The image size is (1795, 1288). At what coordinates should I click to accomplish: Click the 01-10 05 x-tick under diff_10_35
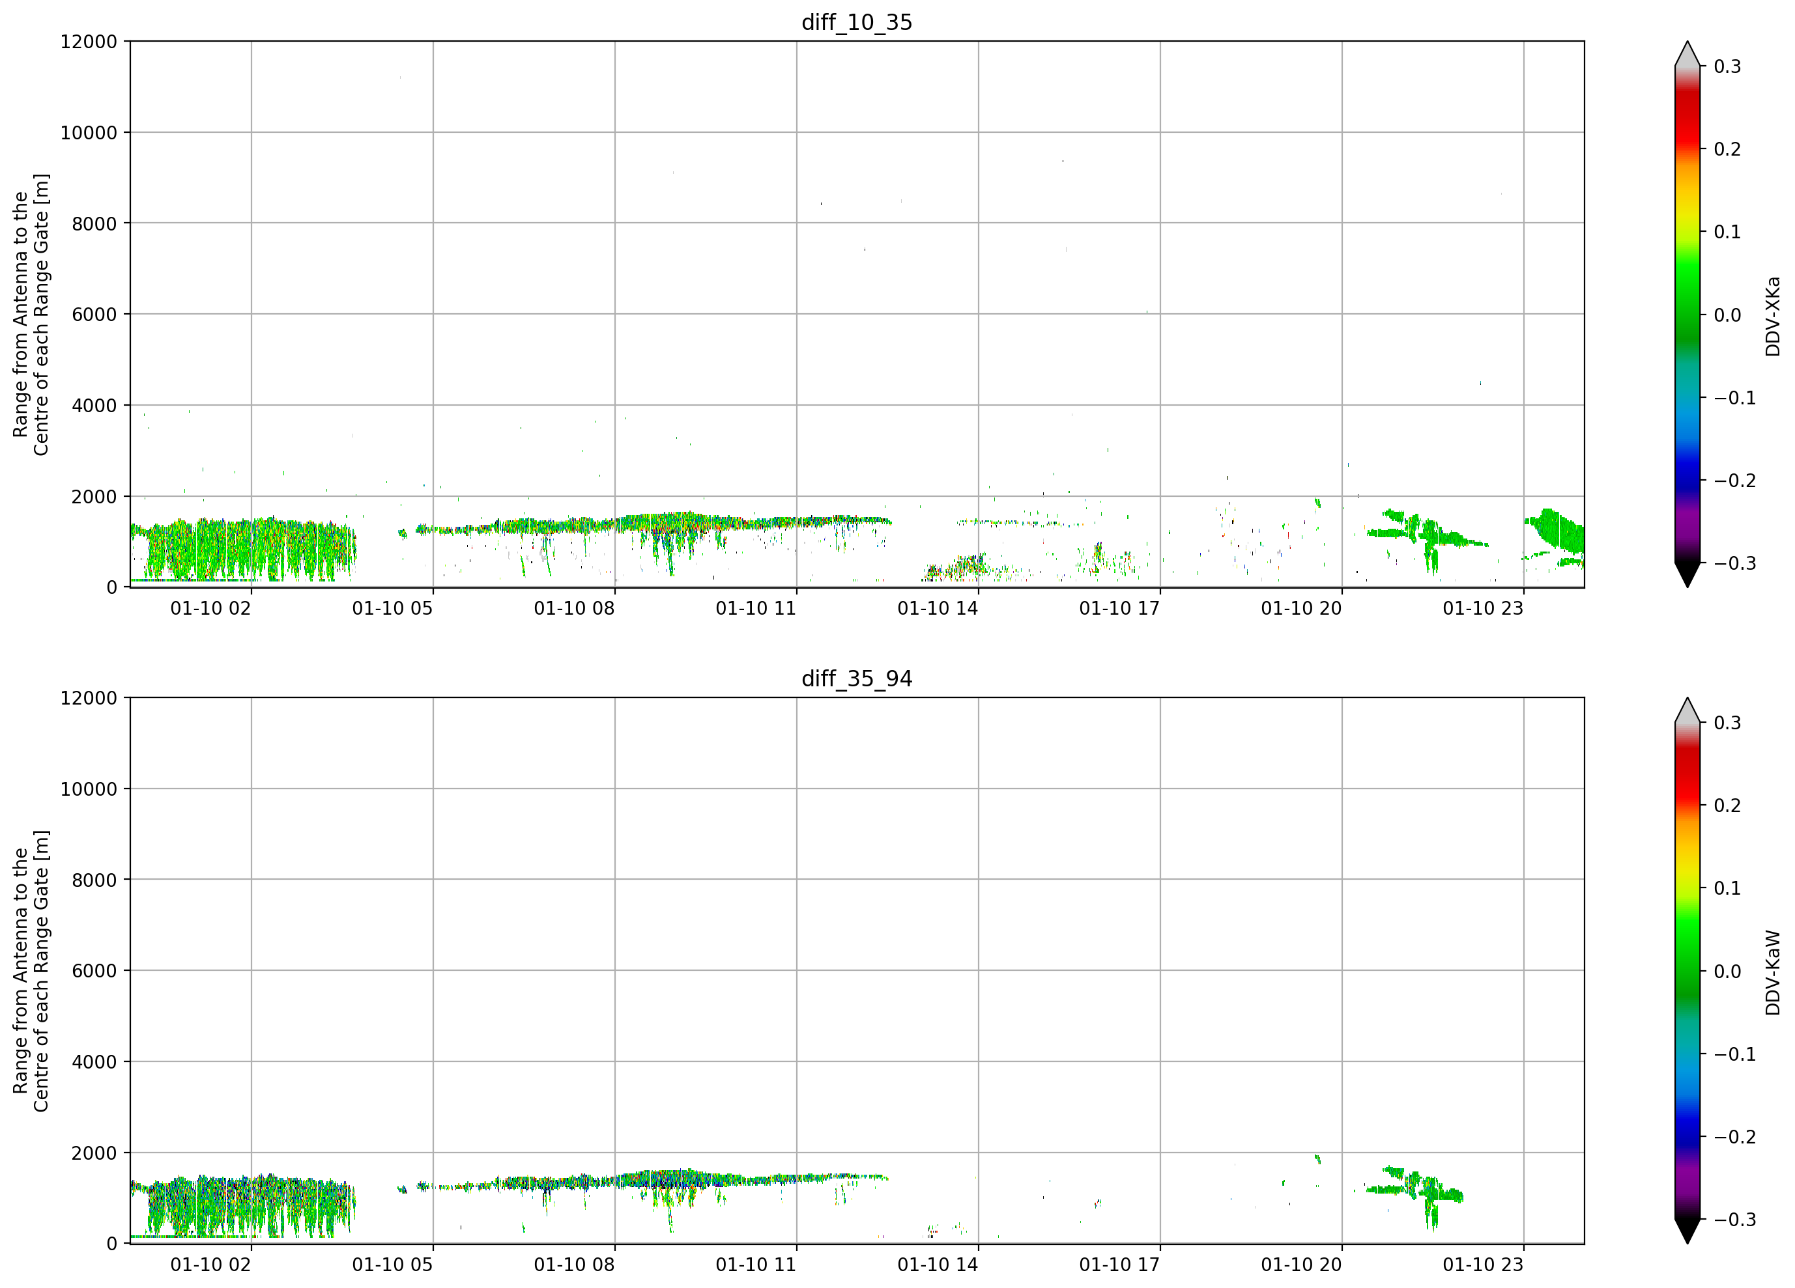(393, 608)
